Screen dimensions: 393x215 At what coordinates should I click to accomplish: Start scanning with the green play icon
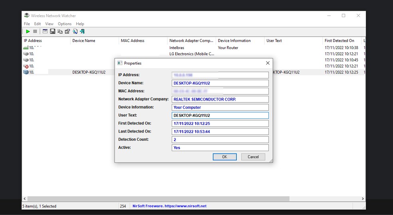click(x=28, y=32)
